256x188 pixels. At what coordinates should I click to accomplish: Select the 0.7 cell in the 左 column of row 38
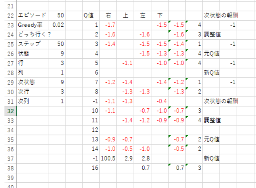click(143, 168)
